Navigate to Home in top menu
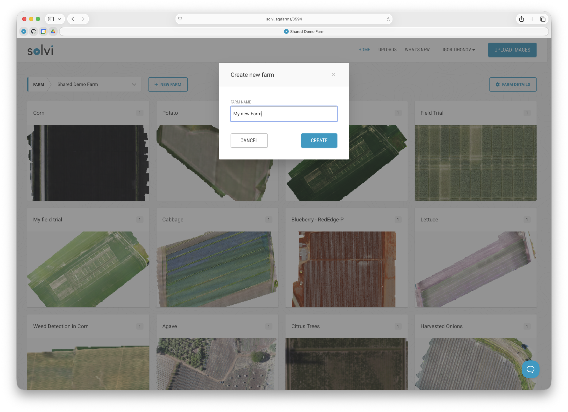Image resolution: width=568 pixels, height=412 pixels. pyautogui.click(x=364, y=50)
